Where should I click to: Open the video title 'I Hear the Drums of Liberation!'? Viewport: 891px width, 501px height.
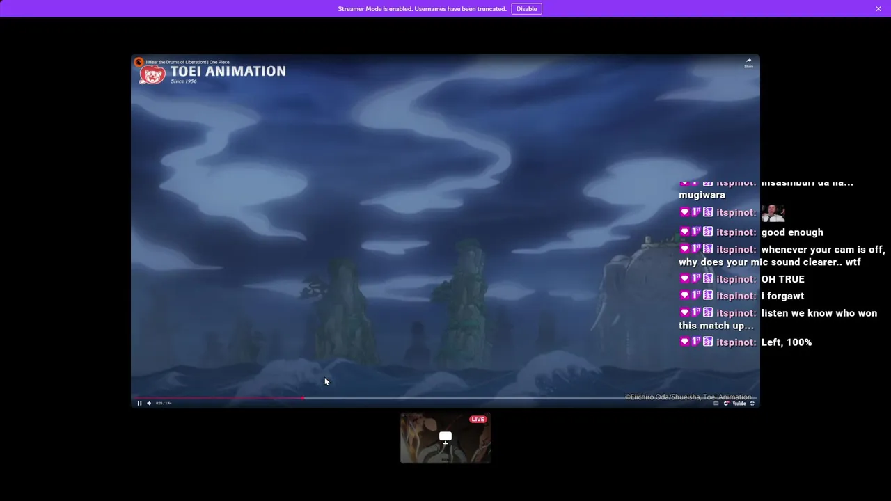click(187, 62)
